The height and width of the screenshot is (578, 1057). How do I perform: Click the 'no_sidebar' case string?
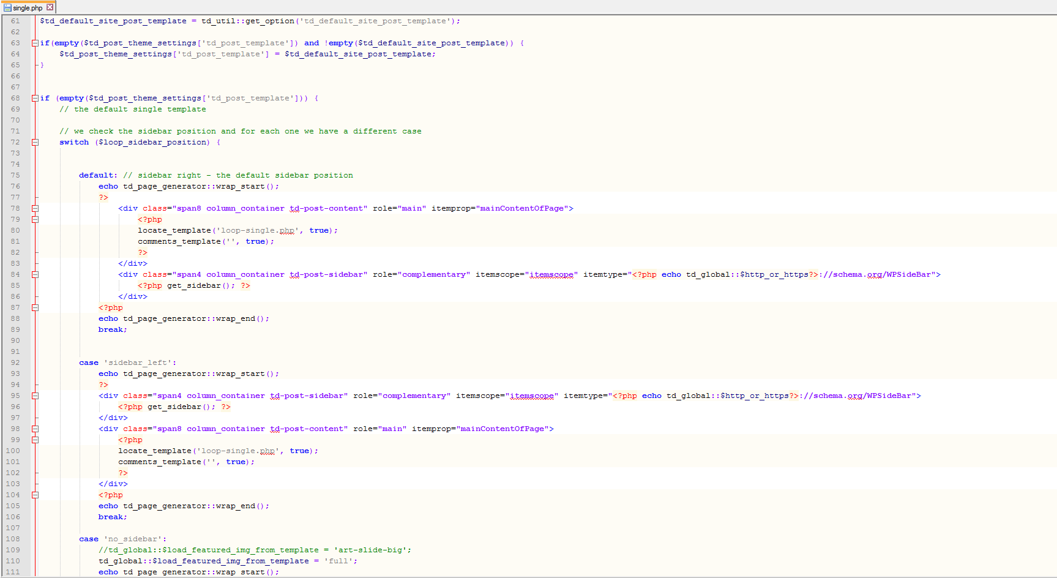pos(133,539)
